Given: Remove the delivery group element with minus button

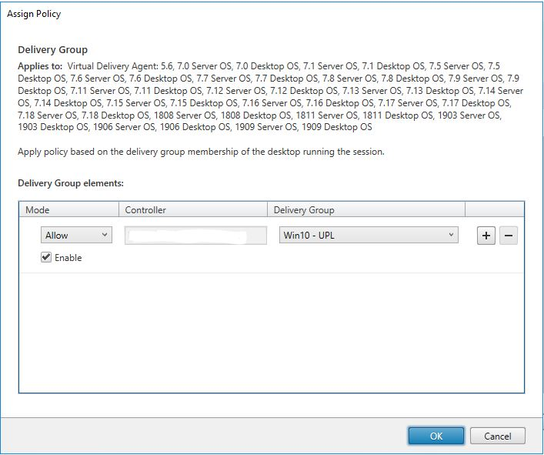Looking at the screenshot, I should [x=509, y=236].
